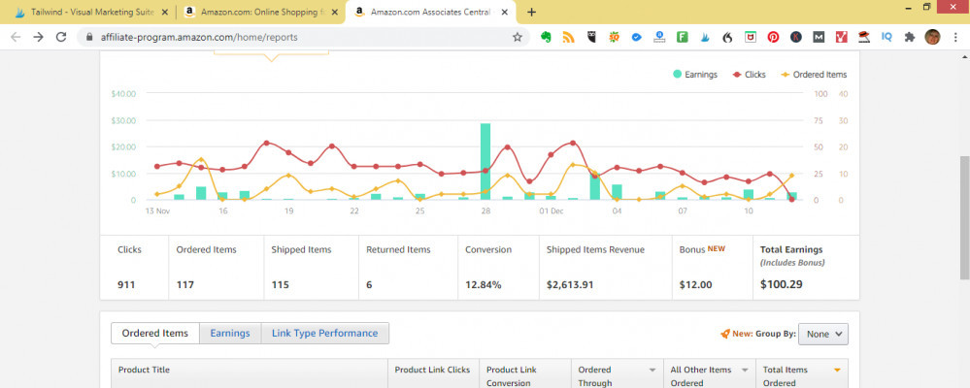970x388 pixels.
Task: Toggle the Earnings series in chart legend
Action: [x=696, y=74]
